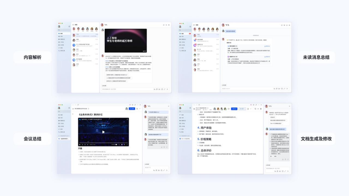Click first pinned contact avatar in 内容解析 window
The width and height of the screenshot is (349, 196).
pos(74,29)
